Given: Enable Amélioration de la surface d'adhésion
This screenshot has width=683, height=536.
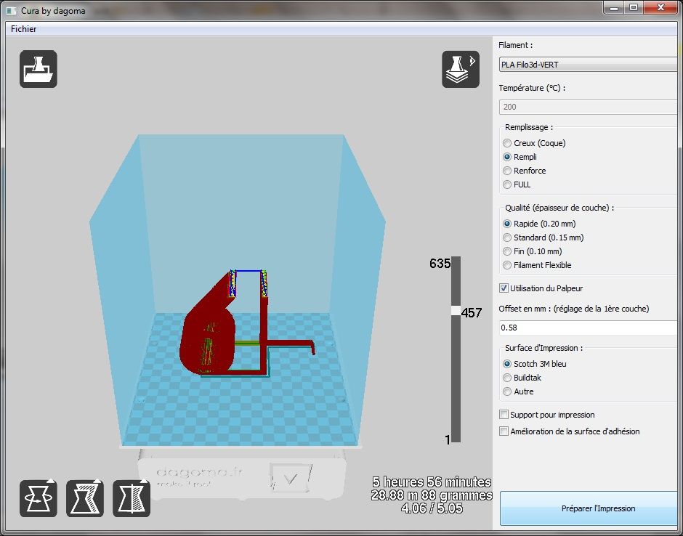Looking at the screenshot, I should pos(504,431).
